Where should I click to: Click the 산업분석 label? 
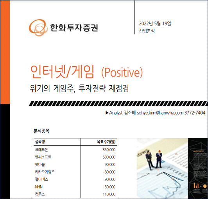147,31
